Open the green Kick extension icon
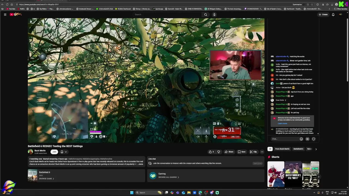 click(x=341, y=4)
